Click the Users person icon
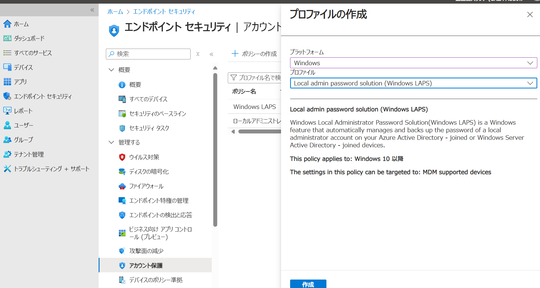 tap(7, 125)
